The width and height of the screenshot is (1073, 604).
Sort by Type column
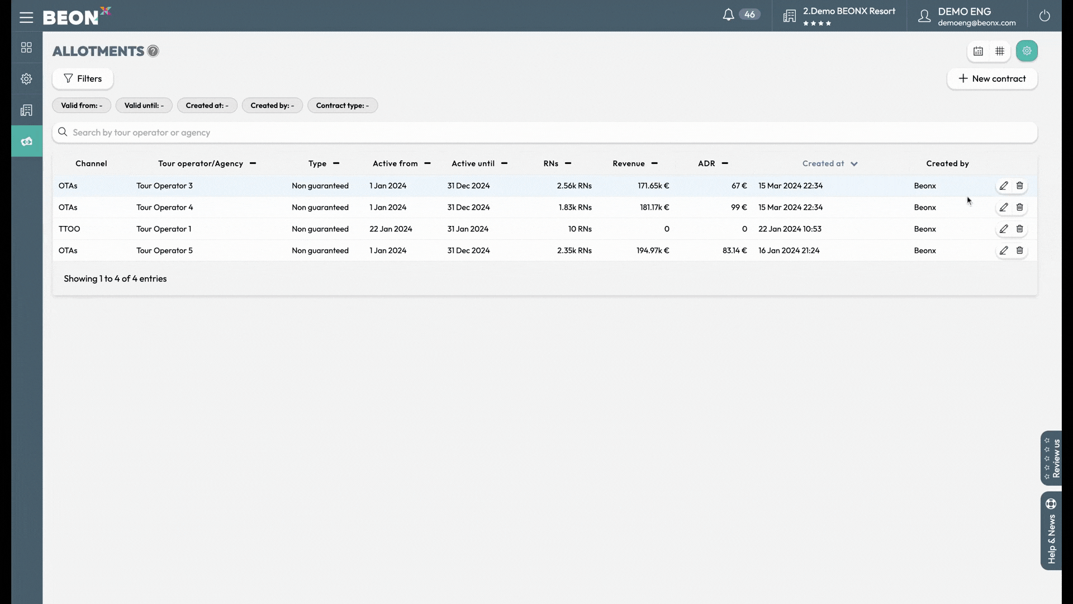324,164
